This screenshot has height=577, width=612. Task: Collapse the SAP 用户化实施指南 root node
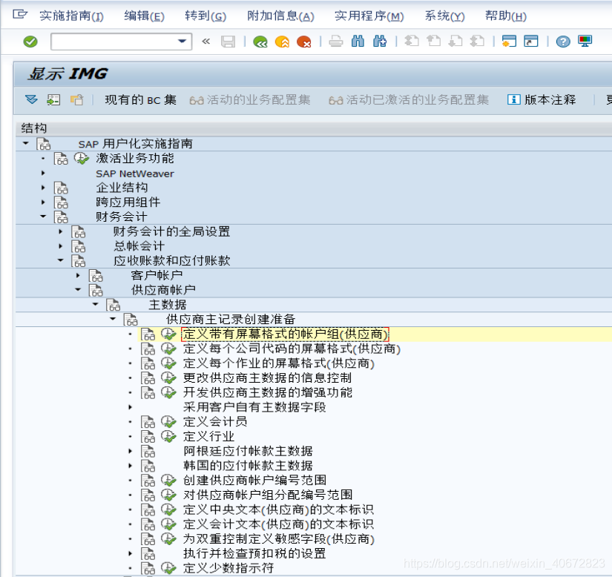coord(26,143)
